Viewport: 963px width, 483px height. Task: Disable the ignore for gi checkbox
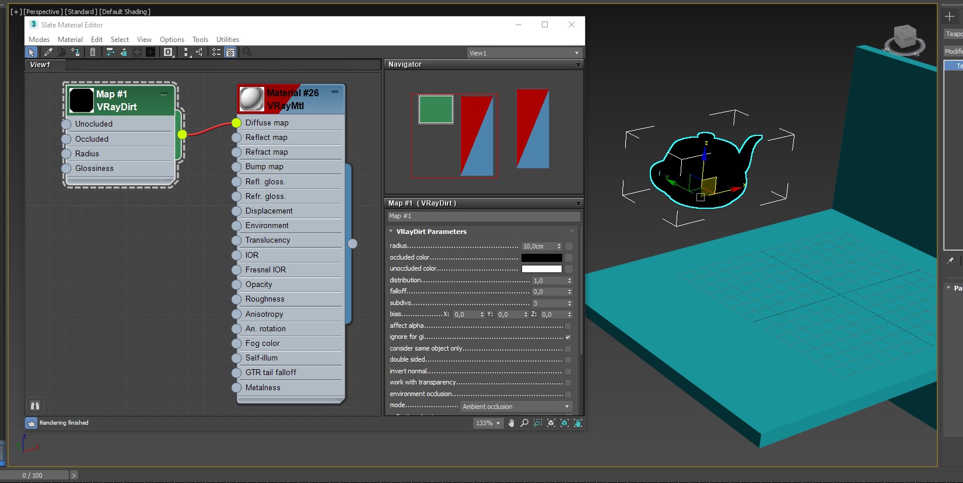[568, 337]
